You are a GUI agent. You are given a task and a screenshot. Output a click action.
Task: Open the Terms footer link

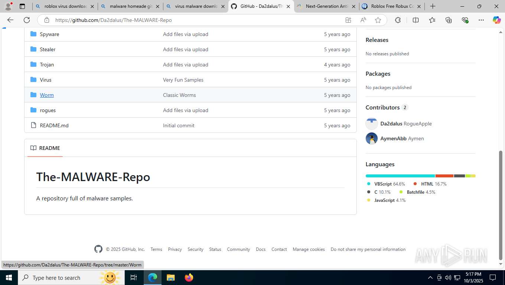tap(156, 249)
